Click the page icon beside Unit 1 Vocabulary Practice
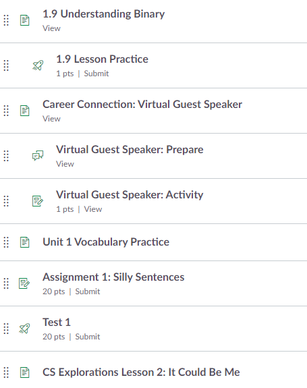This screenshot has height=388, width=307. pyautogui.click(x=24, y=242)
